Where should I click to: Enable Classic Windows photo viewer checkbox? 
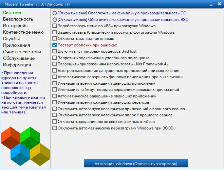point(54,32)
